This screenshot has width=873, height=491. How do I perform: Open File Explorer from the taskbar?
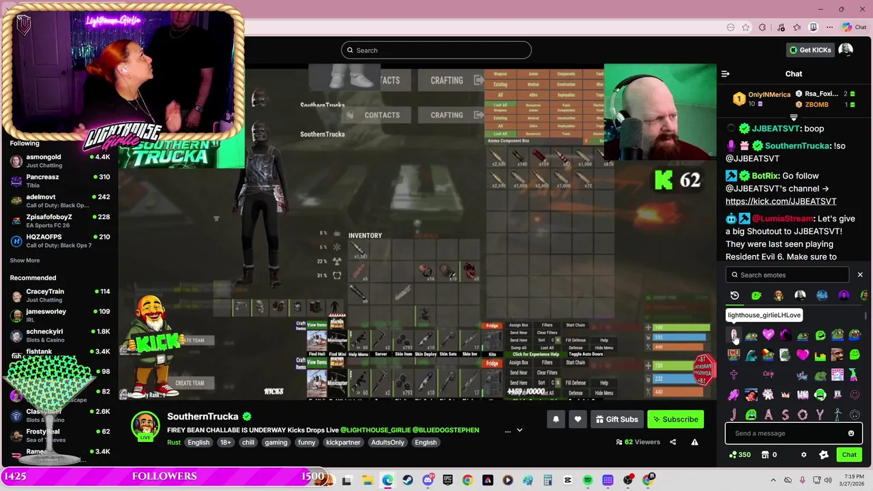tap(367, 480)
